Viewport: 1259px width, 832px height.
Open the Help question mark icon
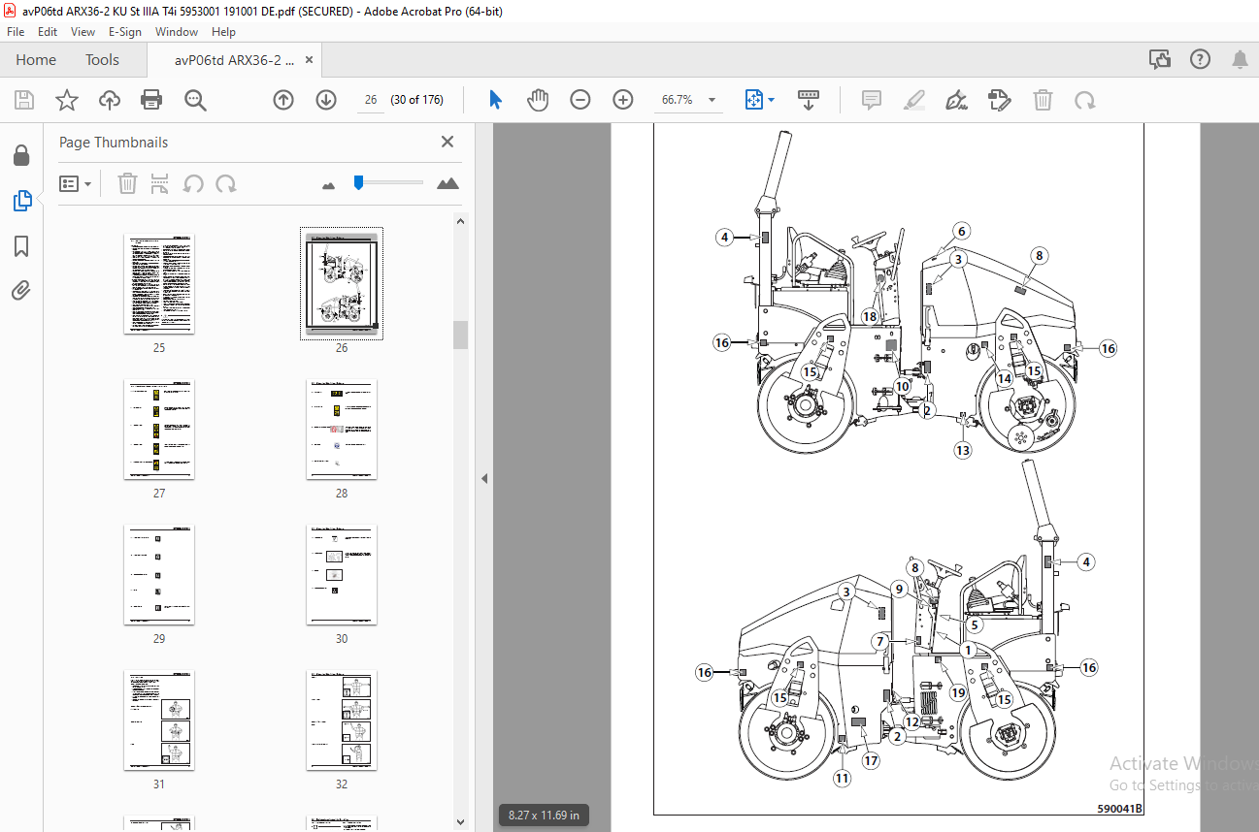pos(1201,60)
